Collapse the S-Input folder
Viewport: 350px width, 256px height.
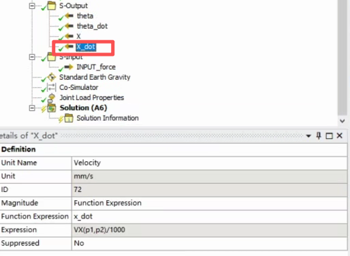point(32,57)
